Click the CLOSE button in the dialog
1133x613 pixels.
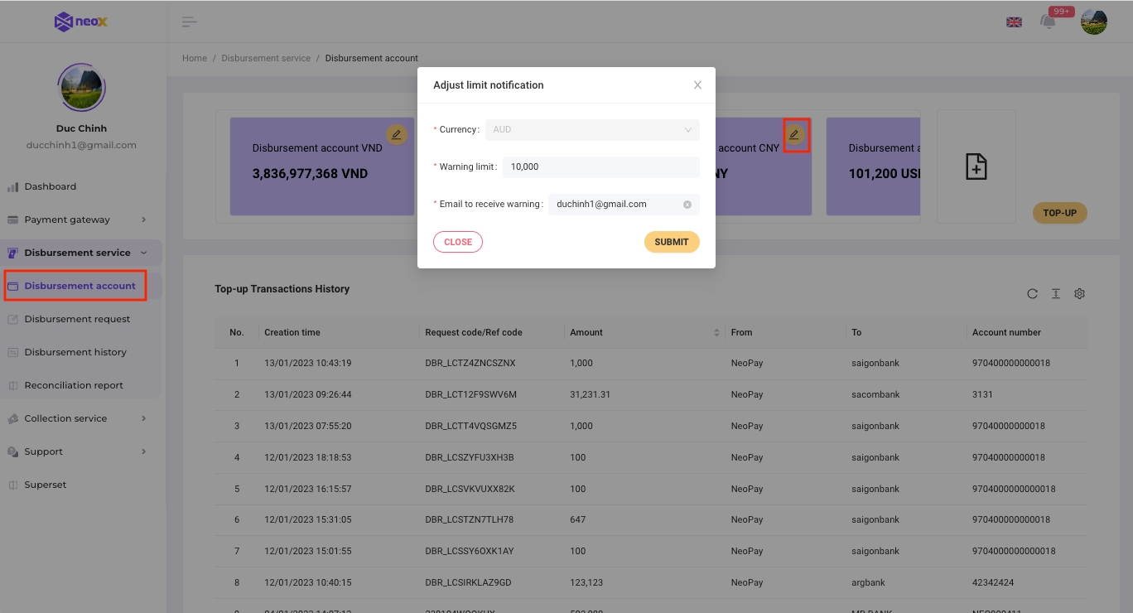457,242
